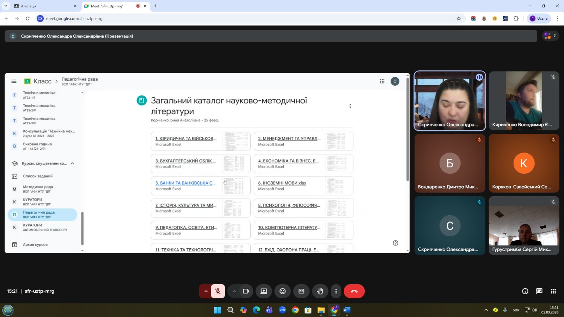Leave the call with the red hang-up button
564x317 pixels.
(354, 291)
